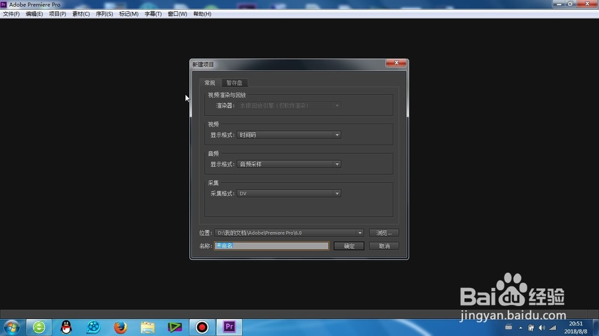
Task: Restore the Adobe Premiere Pro window
Action: 570,4
